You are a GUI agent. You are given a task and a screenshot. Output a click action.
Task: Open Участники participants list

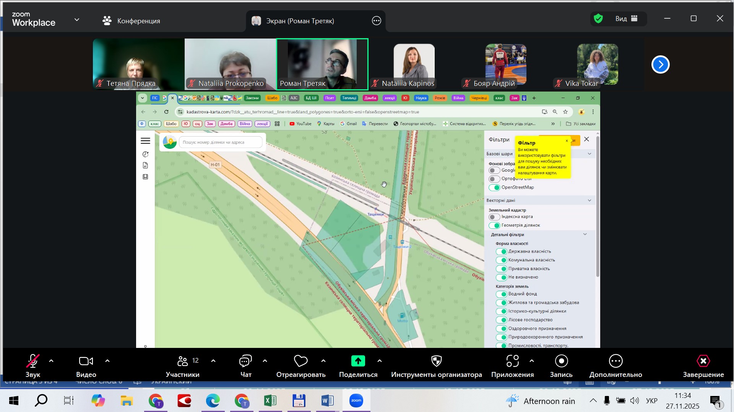(x=183, y=361)
